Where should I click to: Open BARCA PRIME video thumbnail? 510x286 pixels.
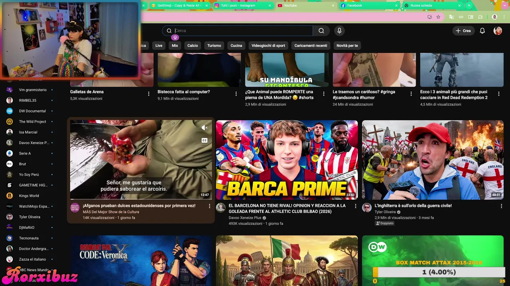[x=287, y=160]
